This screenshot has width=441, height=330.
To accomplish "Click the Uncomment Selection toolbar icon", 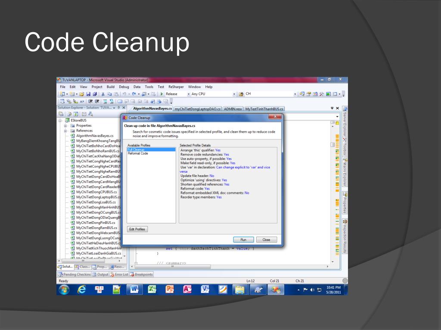I will pyautogui.click(x=112, y=101).
